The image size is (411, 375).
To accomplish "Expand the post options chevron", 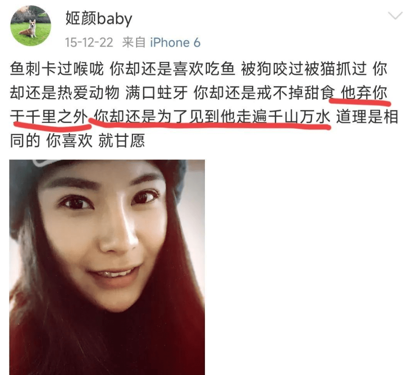I will pos(395,16).
